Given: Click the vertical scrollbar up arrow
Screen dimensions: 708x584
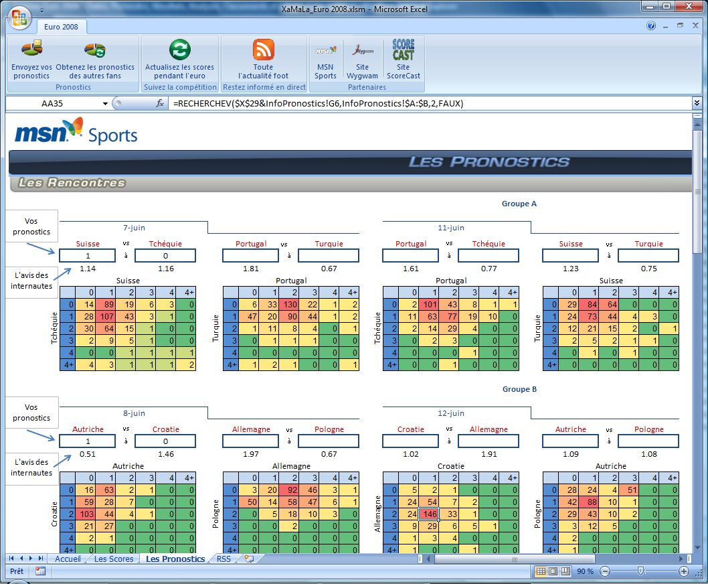Looking at the screenshot, I should click(697, 125).
